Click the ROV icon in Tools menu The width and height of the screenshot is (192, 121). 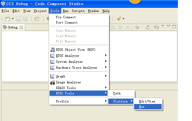click(52, 50)
